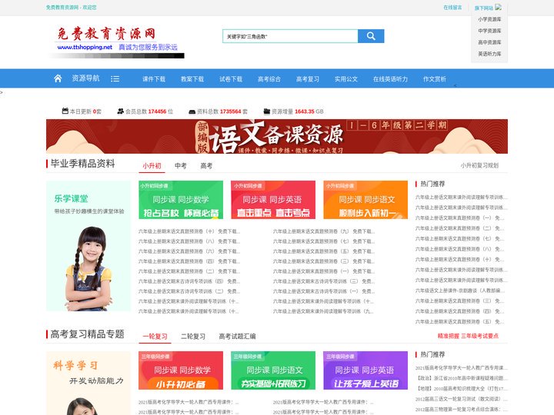The image size is (554, 415).
Task: Select the 中考 tab
Action: 181,165
